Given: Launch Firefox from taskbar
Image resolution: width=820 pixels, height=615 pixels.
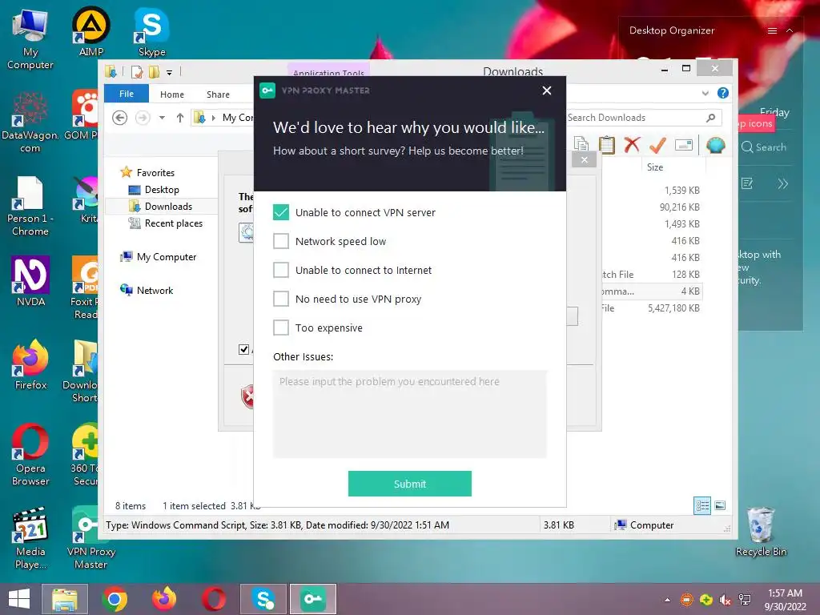Looking at the screenshot, I should click(x=163, y=599).
